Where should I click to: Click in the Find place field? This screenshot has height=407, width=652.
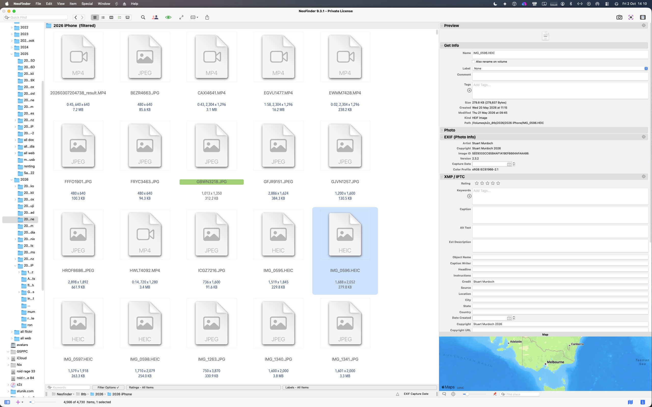520,394
